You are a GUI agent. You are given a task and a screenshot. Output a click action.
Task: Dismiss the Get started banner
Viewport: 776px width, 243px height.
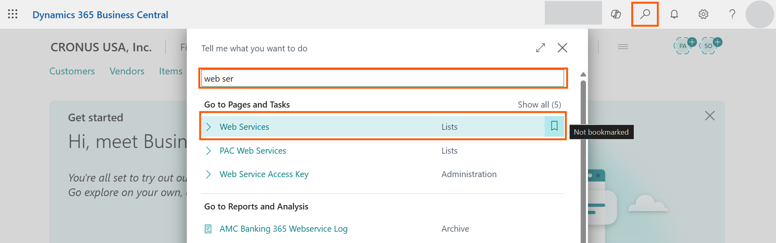pyautogui.click(x=710, y=116)
